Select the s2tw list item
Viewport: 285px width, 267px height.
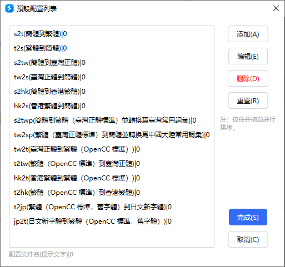pyautogui.click(x=112, y=63)
